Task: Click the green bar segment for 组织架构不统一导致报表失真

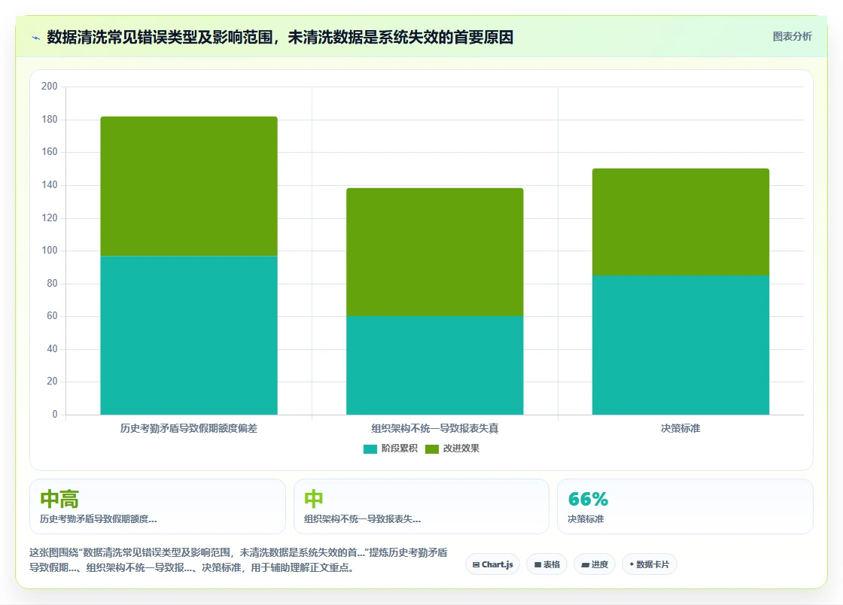Action: pyautogui.click(x=434, y=252)
